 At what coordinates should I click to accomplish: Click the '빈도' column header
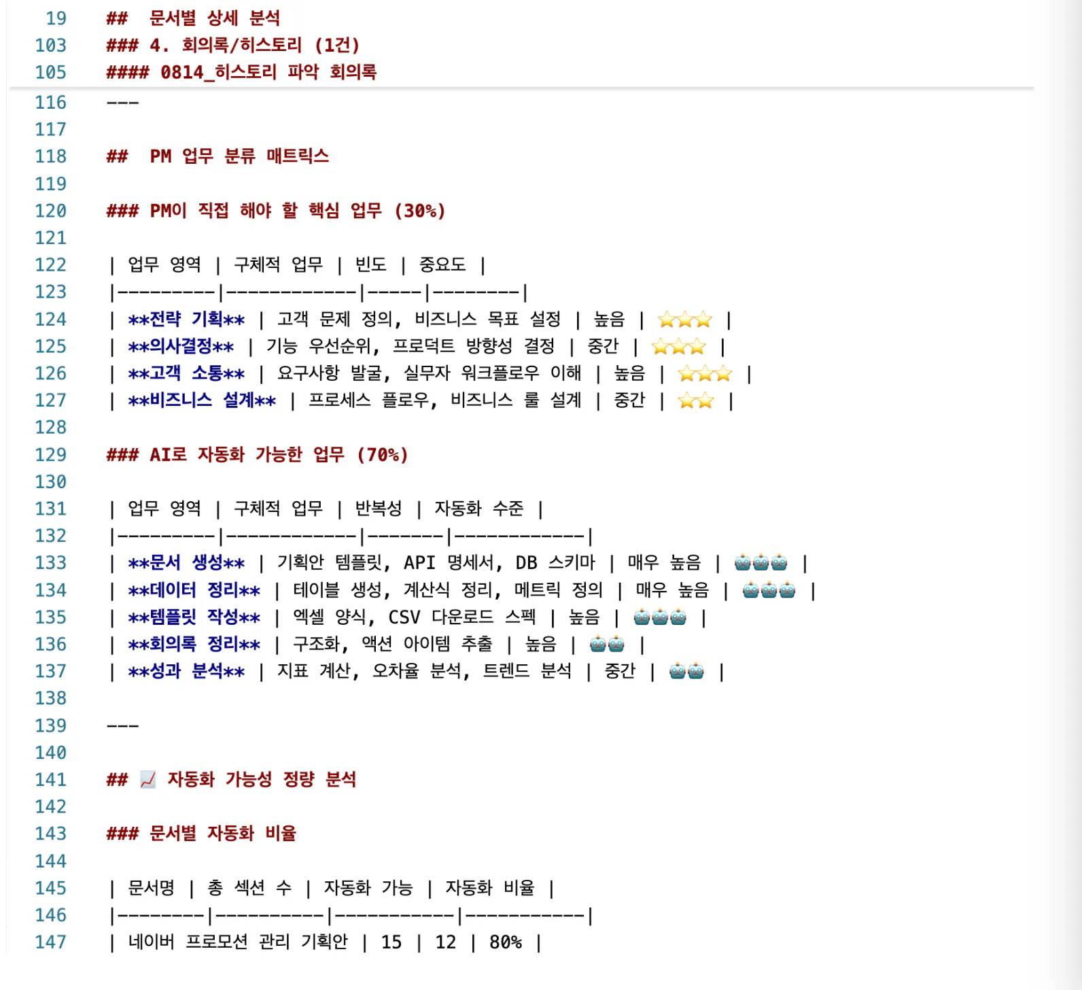tap(370, 264)
